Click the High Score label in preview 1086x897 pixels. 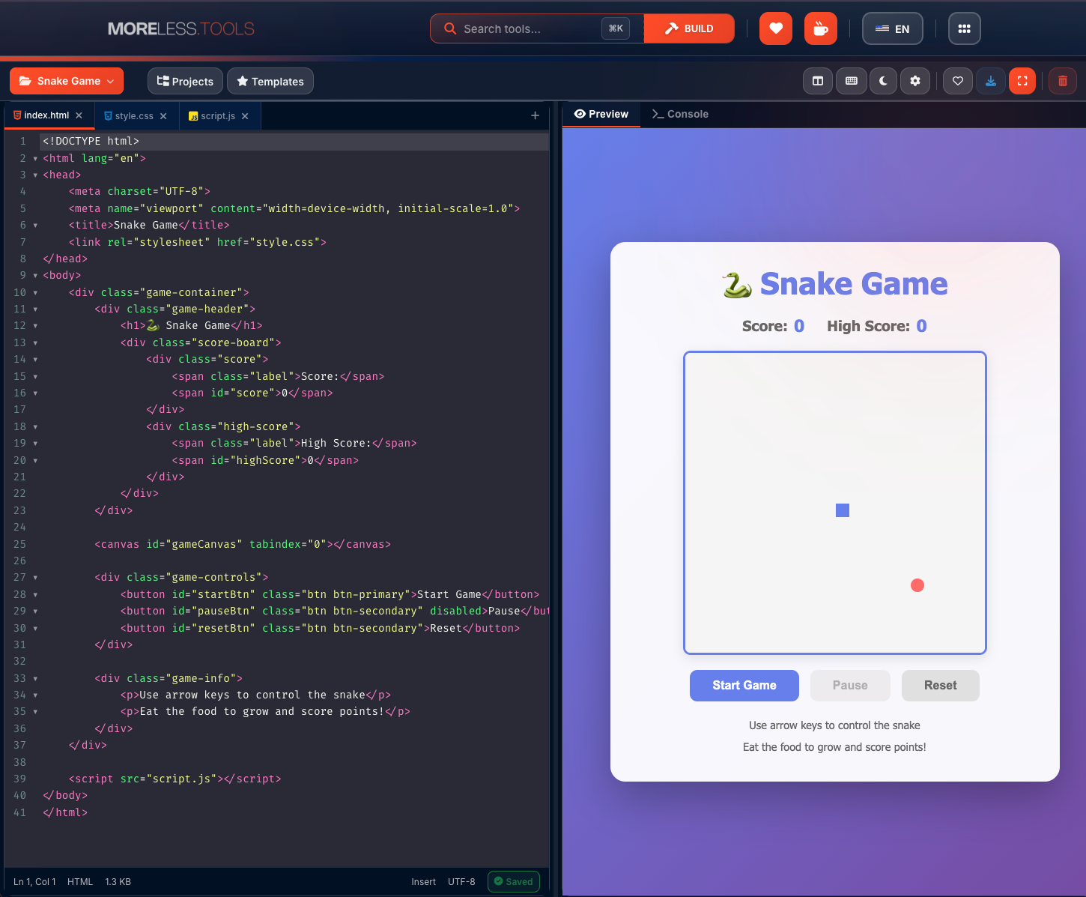(868, 326)
